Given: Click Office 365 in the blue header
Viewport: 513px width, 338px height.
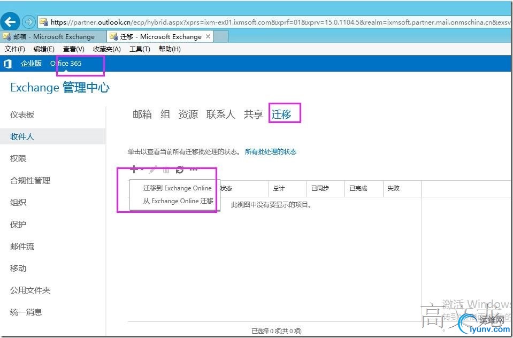Looking at the screenshot, I should pos(66,64).
